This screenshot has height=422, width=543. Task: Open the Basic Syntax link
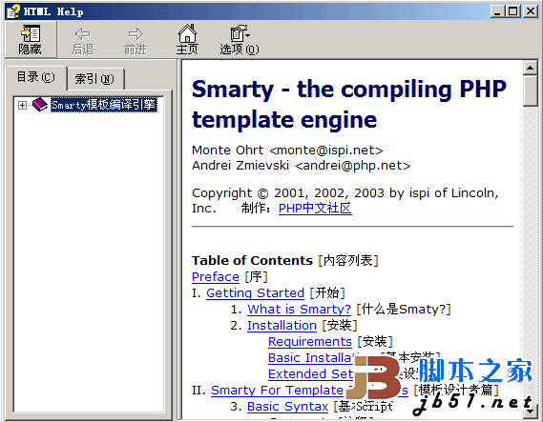pyautogui.click(x=287, y=407)
